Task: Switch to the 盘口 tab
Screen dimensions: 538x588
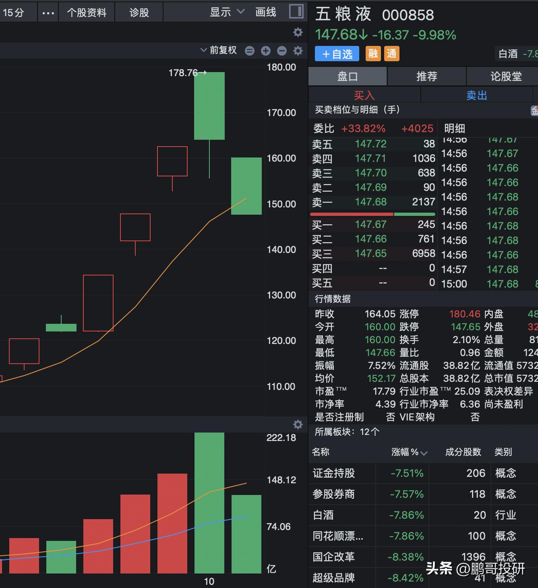Action: [x=348, y=77]
